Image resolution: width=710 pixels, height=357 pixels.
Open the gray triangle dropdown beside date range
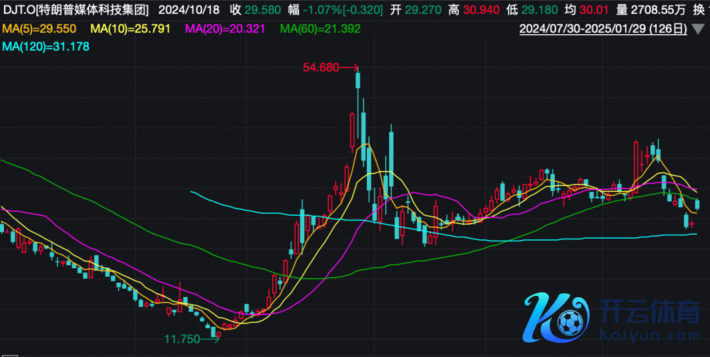(698, 29)
